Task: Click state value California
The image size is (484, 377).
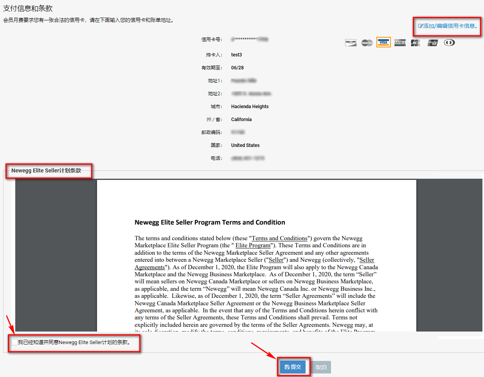Action: click(241, 120)
